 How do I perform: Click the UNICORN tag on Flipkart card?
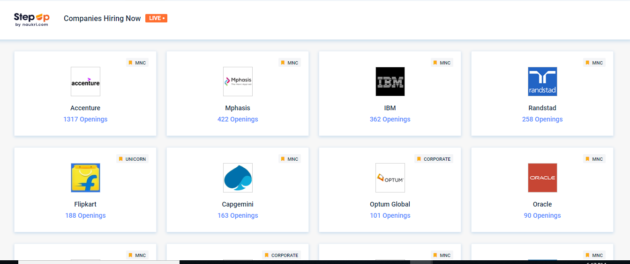(133, 159)
